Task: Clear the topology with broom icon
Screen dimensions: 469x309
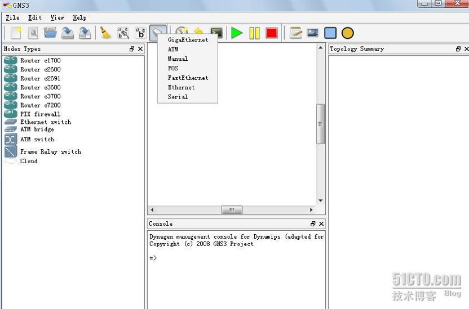Action: pyautogui.click(x=105, y=33)
